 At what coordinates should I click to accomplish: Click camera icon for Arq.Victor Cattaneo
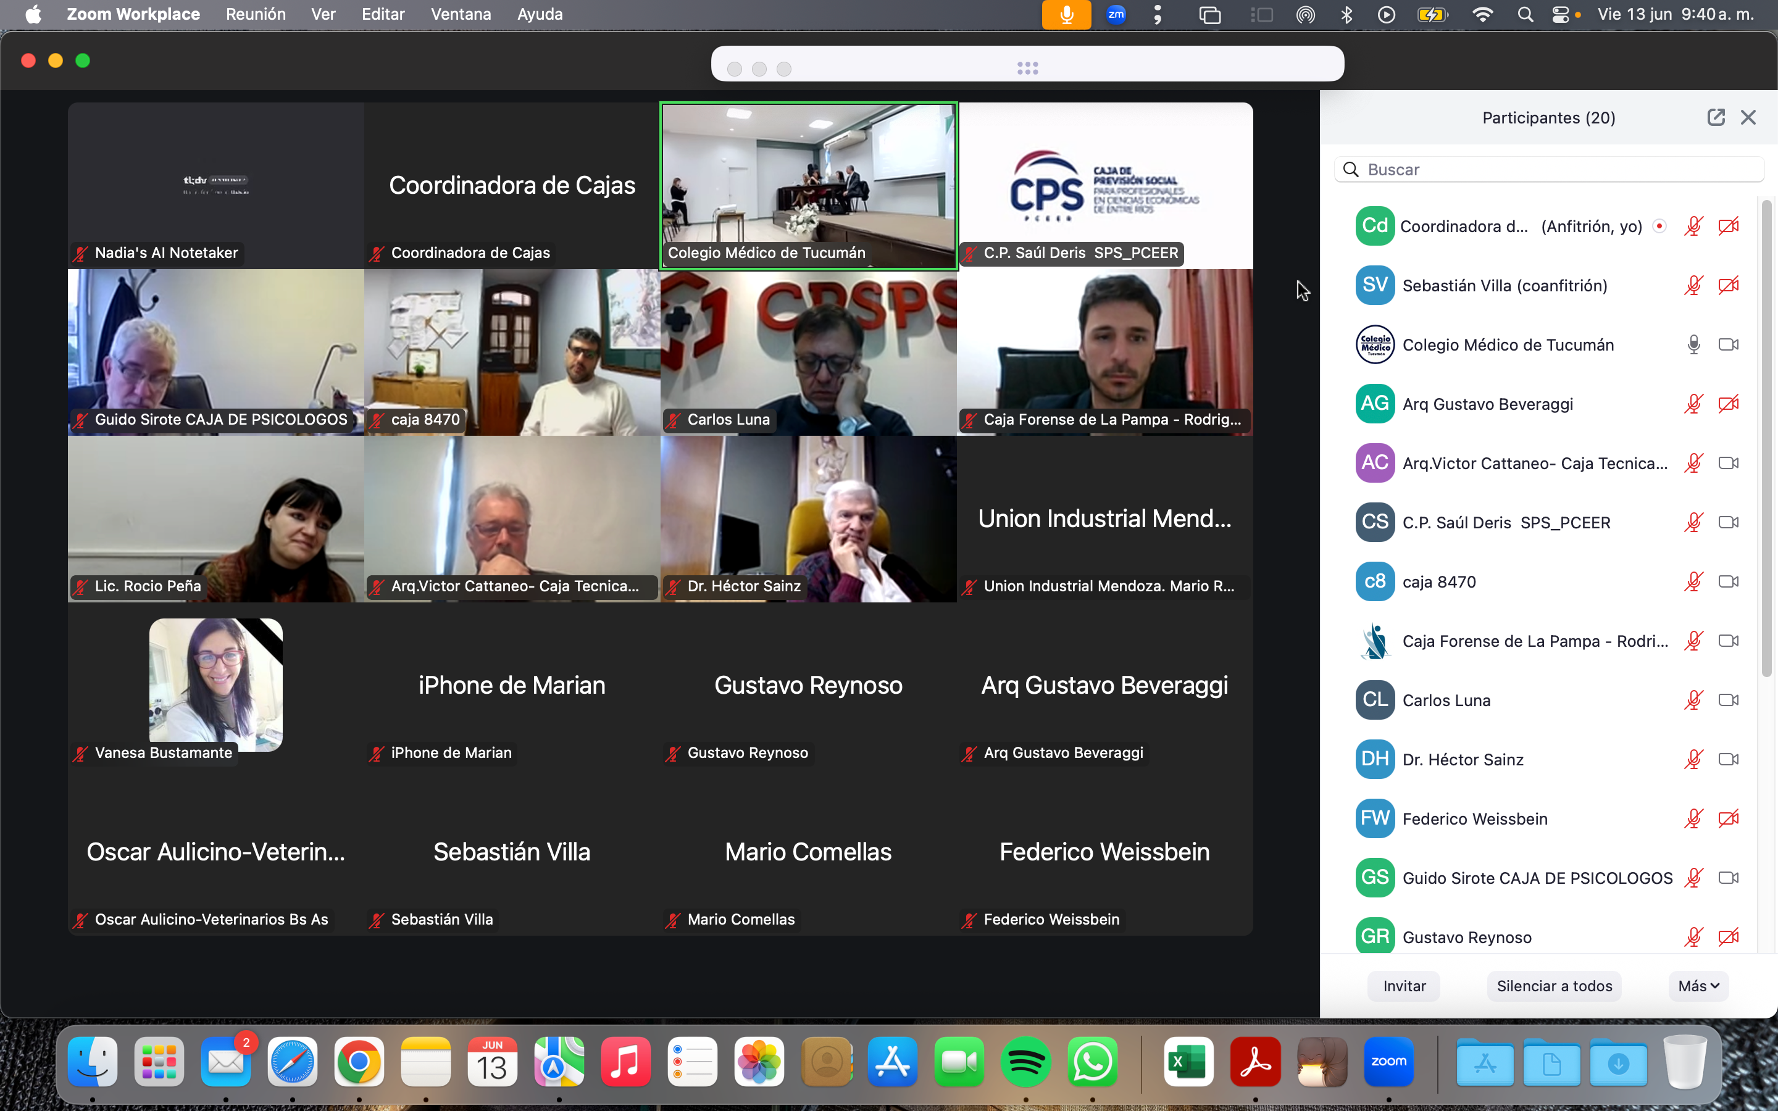coord(1728,463)
